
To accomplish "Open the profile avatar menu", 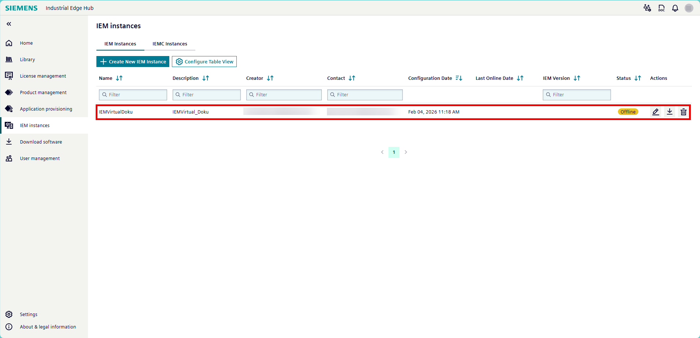I will pos(689,8).
